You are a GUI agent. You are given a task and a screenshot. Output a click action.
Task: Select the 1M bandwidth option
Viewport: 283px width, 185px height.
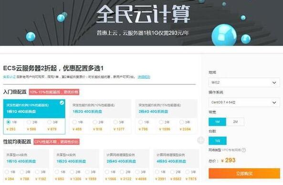tap(217, 122)
